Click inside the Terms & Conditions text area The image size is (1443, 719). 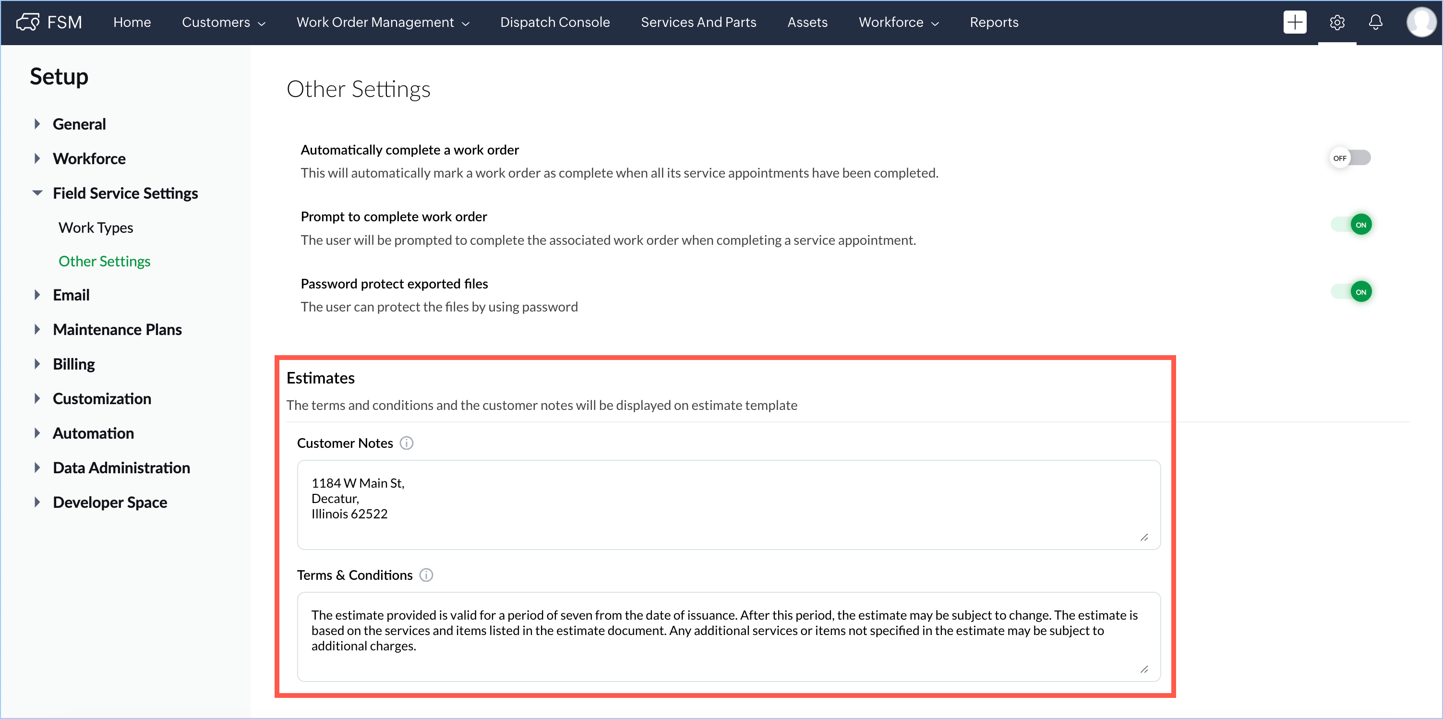coord(728,636)
